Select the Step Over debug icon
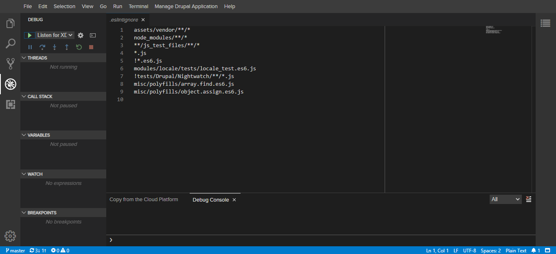556x254 pixels. tap(42, 47)
